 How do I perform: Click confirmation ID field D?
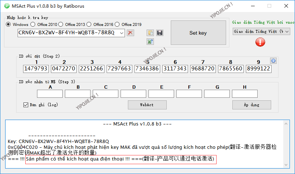[x=133, y=94]
